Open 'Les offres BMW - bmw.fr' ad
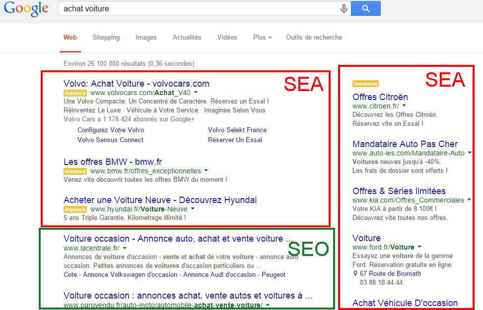 (112, 161)
